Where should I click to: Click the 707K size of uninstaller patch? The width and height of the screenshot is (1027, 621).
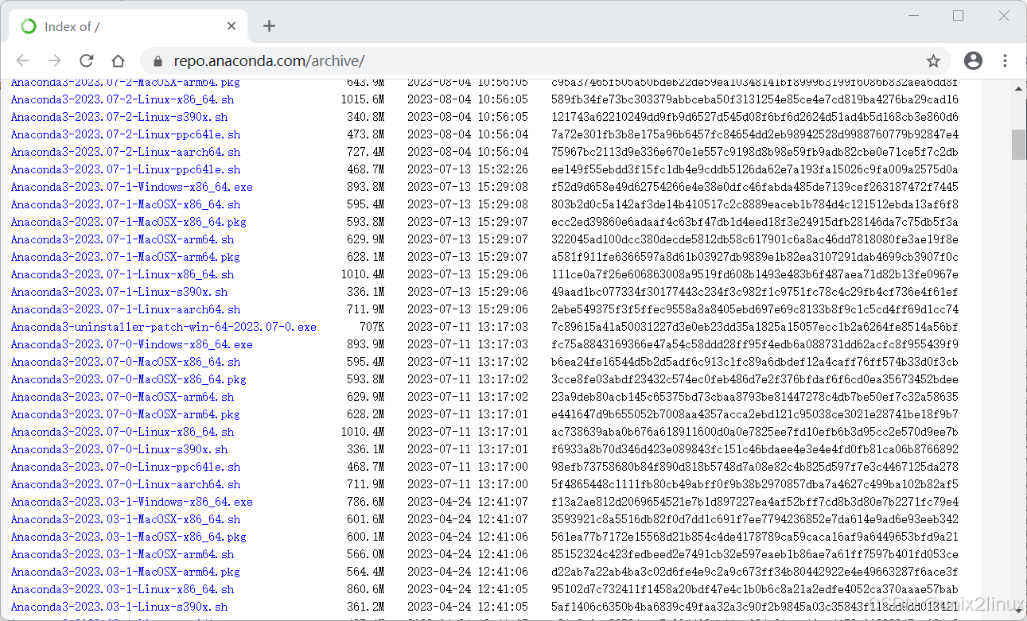click(372, 327)
